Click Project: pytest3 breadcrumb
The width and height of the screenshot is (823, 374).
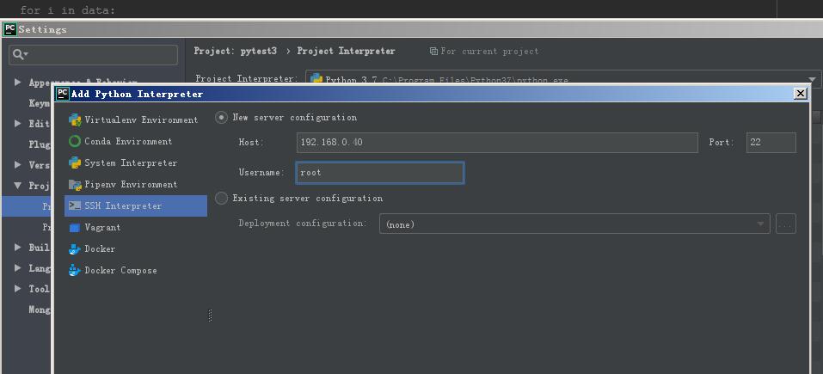click(x=235, y=51)
